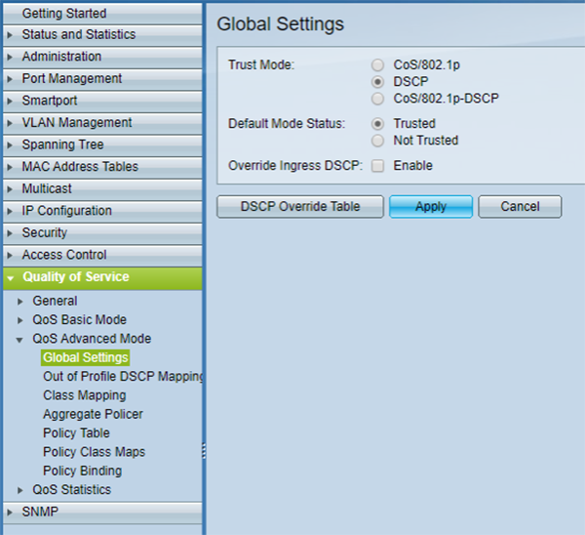
Task: Enable Override Ingress DSCP checkbox
Action: [x=377, y=166]
